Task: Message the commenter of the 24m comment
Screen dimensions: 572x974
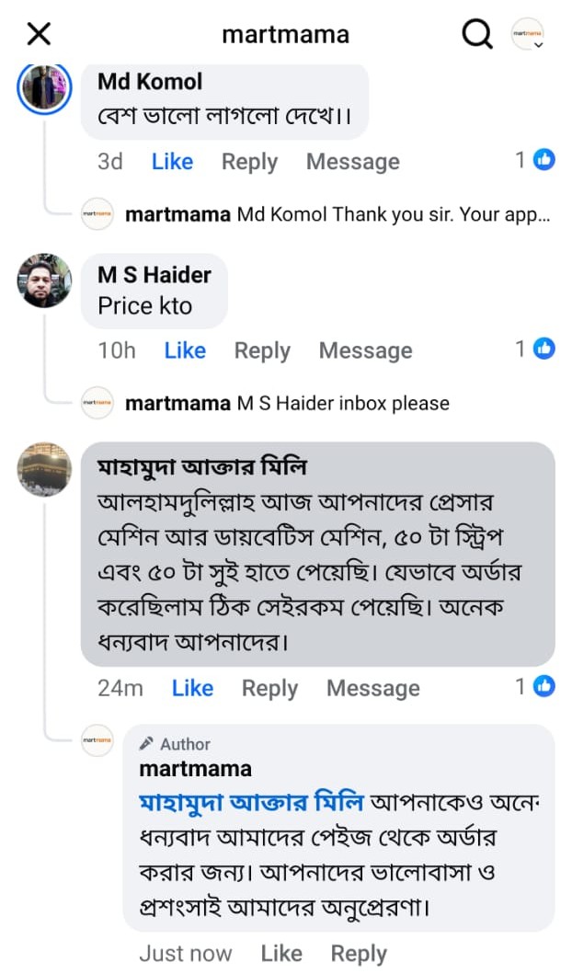Action: (x=372, y=688)
